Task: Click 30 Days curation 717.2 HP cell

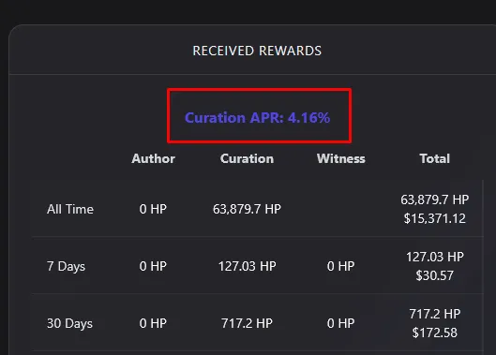Action: point(247,323)
